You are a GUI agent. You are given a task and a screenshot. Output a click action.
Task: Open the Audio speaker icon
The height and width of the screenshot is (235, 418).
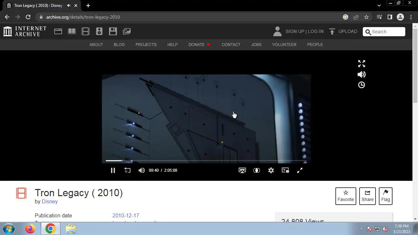[99, 31]
